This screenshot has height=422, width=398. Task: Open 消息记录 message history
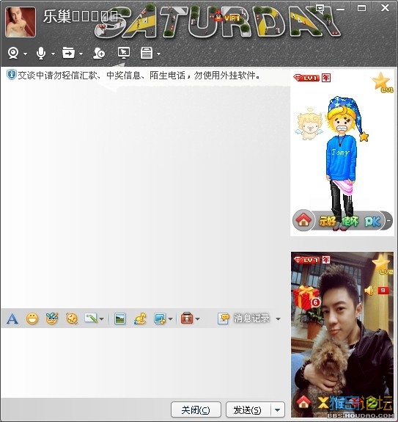point(243,319)
